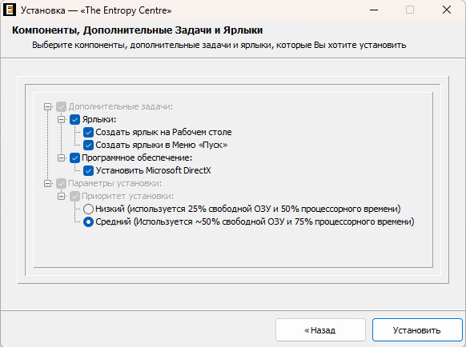Viewport: 466px width, 347px height.
Task: Click the '« Назад' button
Action: (320, 330)
